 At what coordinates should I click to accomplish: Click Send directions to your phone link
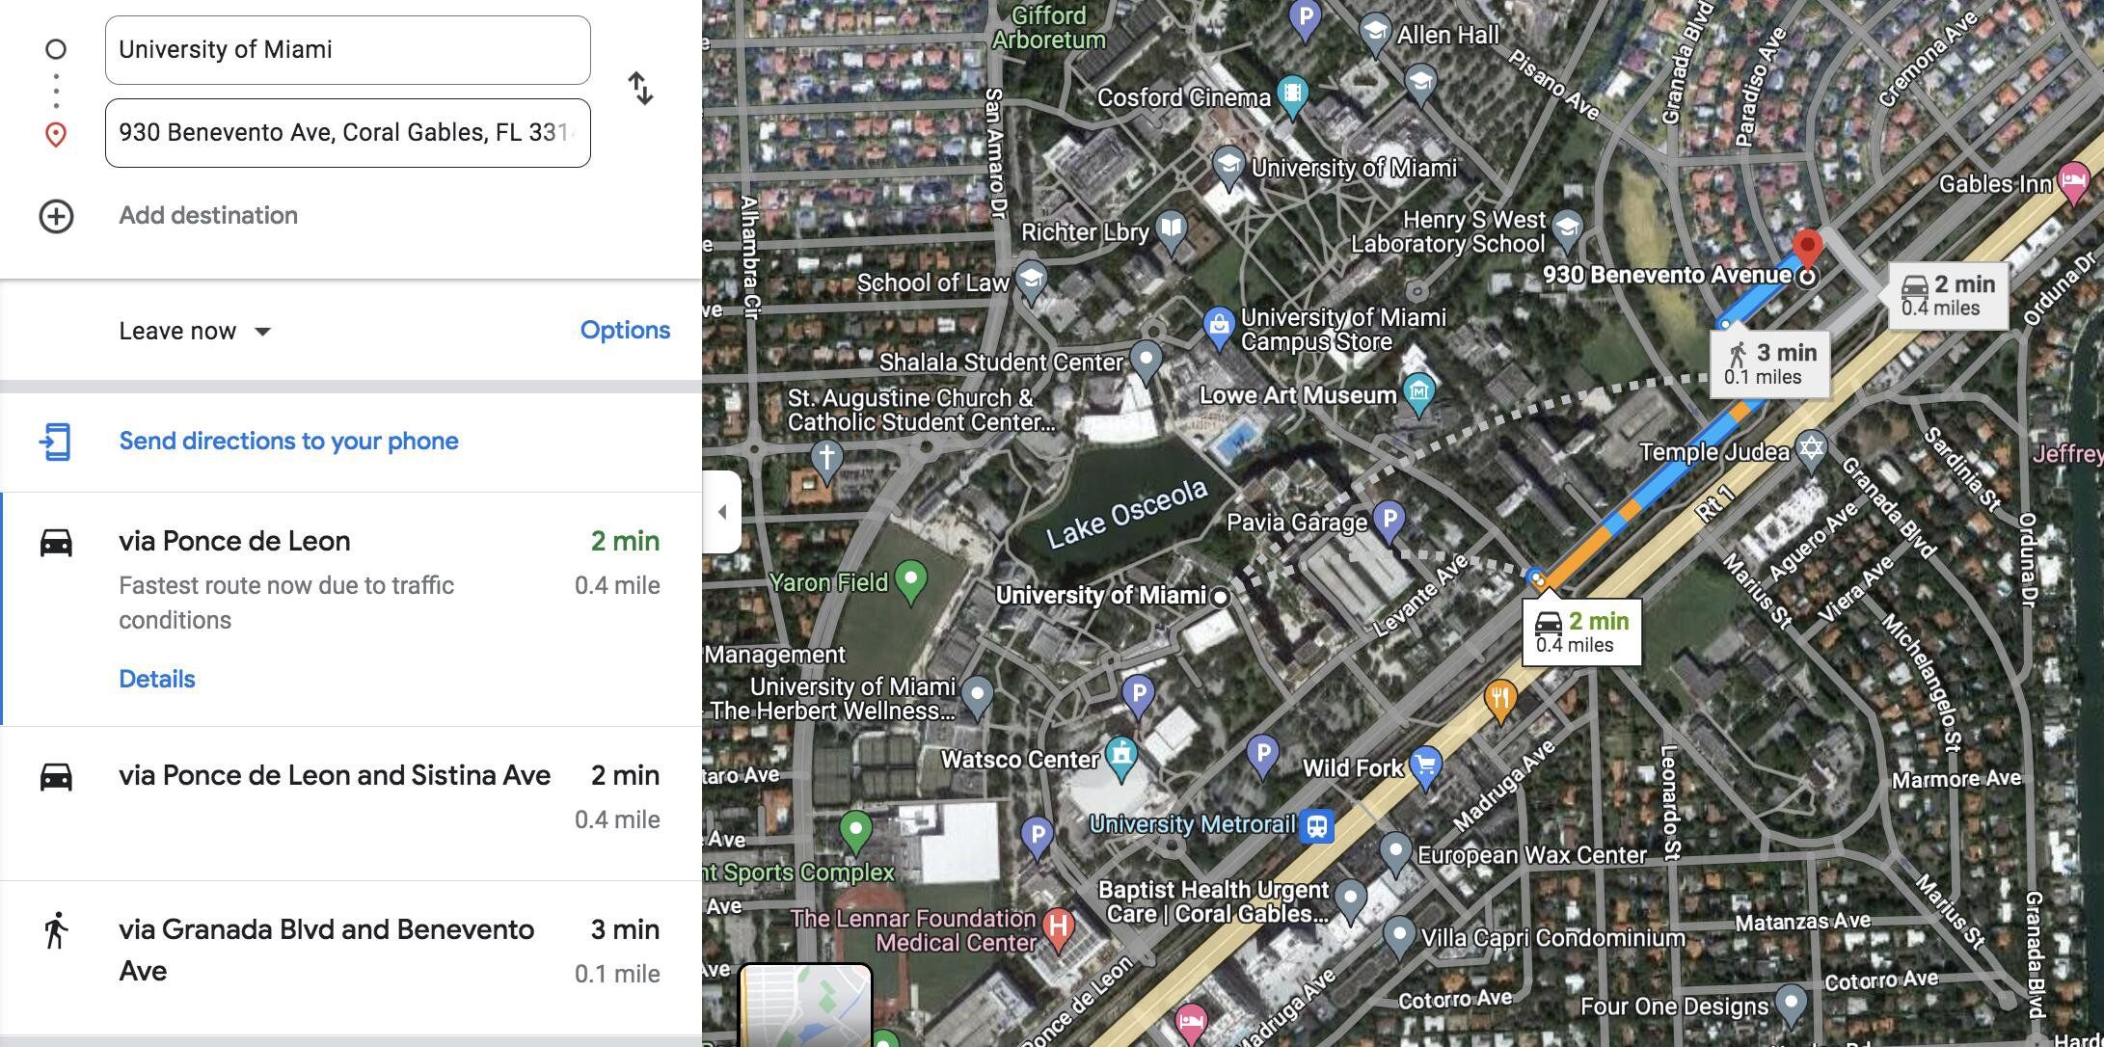coord(288,442)
